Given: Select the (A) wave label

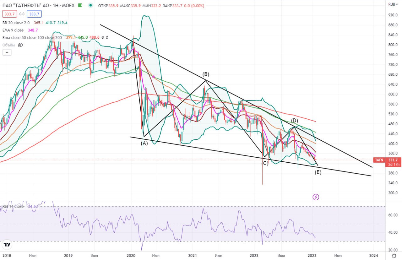Looking at the screenshot, I should tap(144, 143).
